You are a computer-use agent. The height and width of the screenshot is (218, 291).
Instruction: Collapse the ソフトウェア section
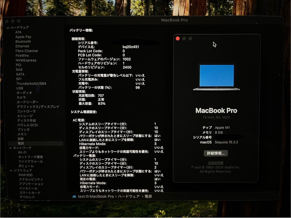(x=11, y=170)
